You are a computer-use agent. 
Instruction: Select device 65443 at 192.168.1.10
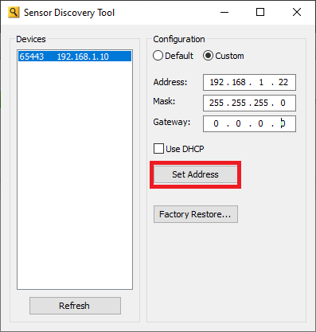pyautogui.click(x=75, y=57)
